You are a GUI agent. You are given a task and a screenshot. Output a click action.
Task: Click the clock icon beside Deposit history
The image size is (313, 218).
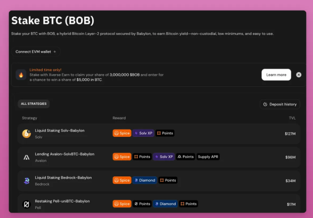click(x=265, y=104)
